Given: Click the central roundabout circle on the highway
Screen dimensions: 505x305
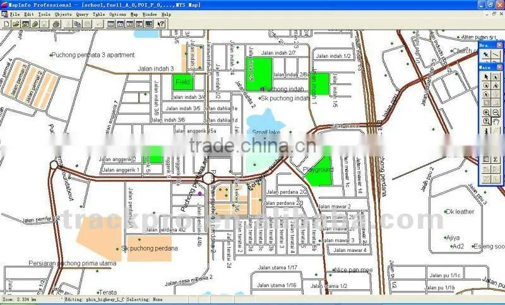Looking at the screenshot, I should coord(208,178).
